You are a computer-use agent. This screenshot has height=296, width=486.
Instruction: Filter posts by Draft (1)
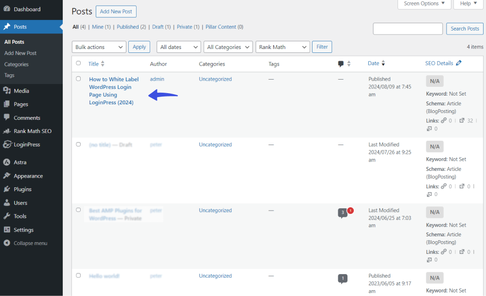point(161,27)
